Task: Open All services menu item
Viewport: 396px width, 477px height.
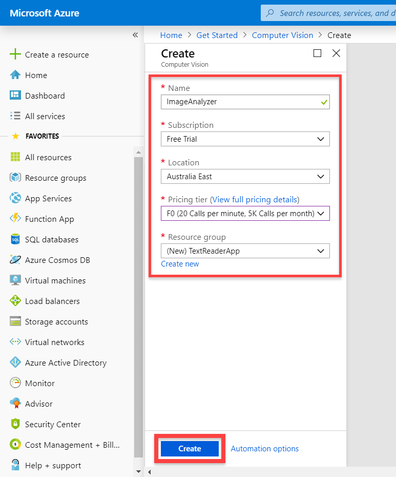Action: pos(45,116)
